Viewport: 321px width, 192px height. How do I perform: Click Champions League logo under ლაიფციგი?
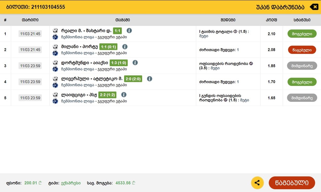pyautogui.click(x=55, y=101)
